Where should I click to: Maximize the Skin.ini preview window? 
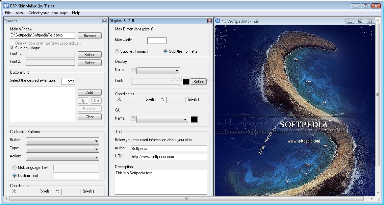360,21
